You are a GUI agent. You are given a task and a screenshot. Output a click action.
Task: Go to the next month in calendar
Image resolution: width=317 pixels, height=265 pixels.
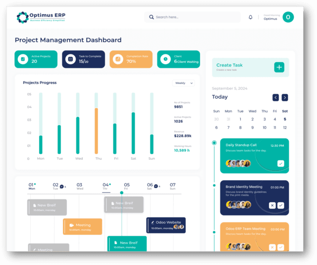tap(285, 97)
